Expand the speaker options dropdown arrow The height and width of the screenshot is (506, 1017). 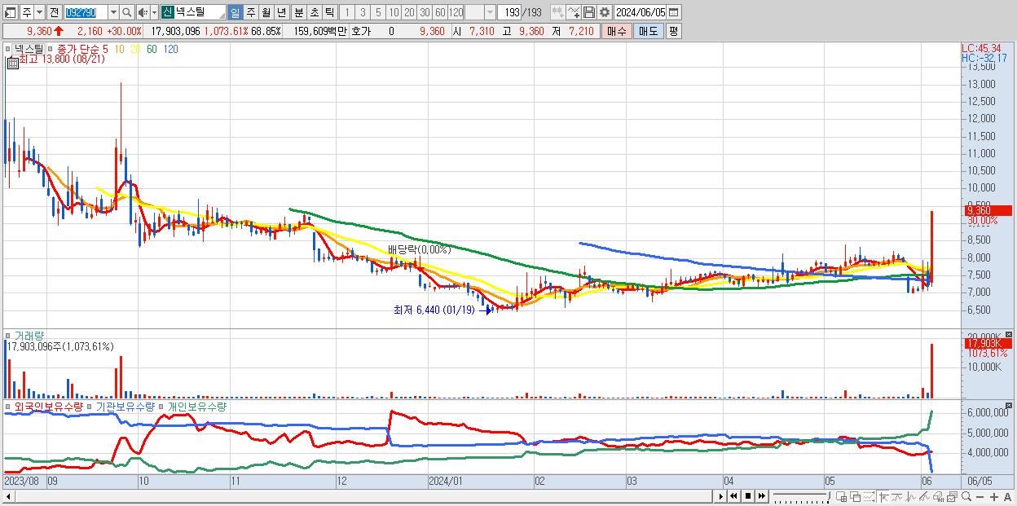(x=154, y=12)
